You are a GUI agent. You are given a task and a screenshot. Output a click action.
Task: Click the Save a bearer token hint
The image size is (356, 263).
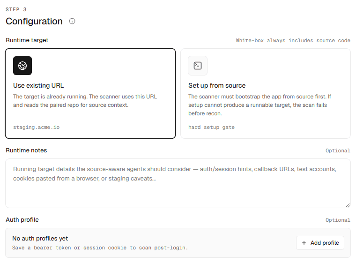(x=100, y=248)
